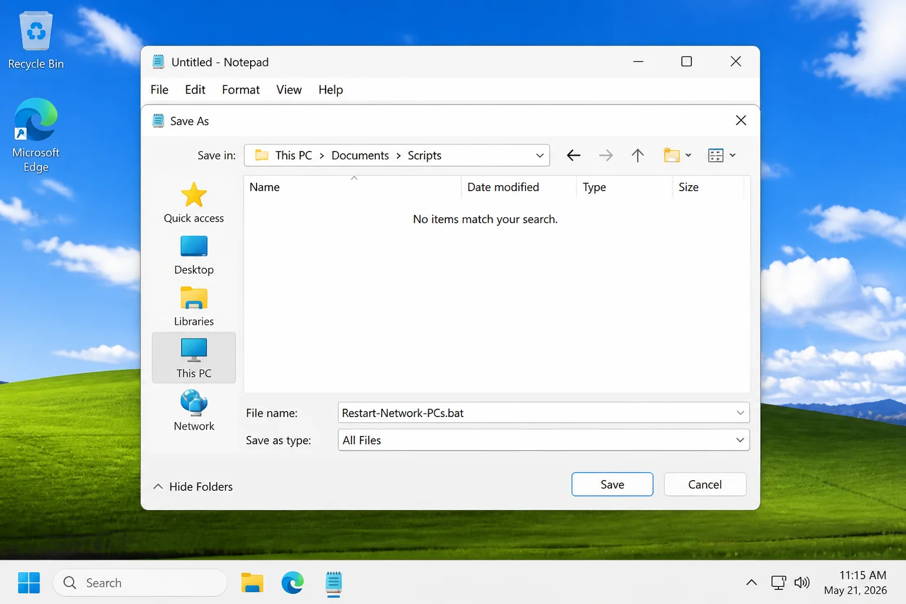Screen dimensions: 906x604
Task: Select This PC in the places sidebar
Action: (x=193, y=357)
